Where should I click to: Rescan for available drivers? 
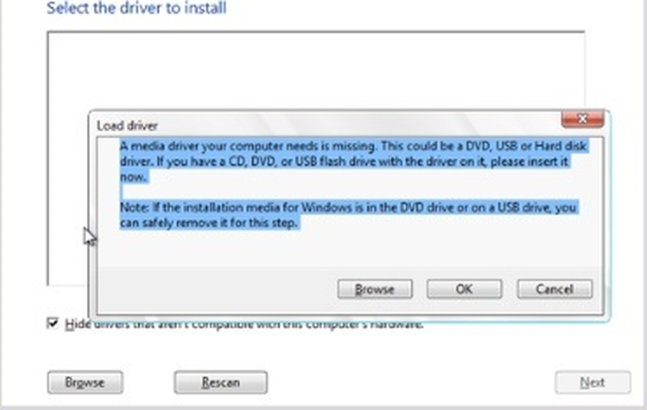click(221, 382)
